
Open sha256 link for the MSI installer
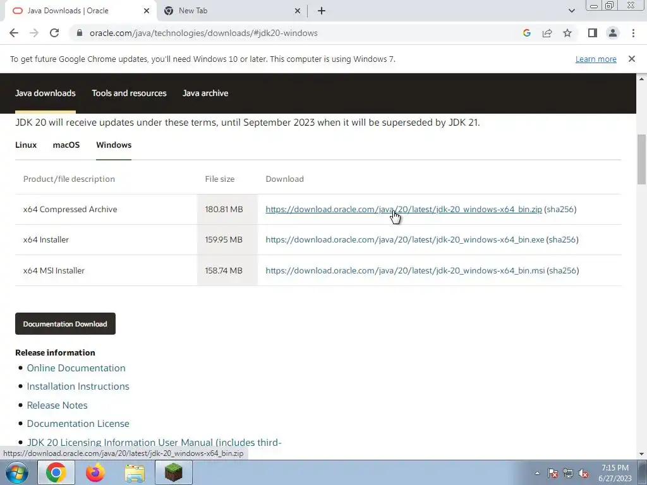coord(563,270)
